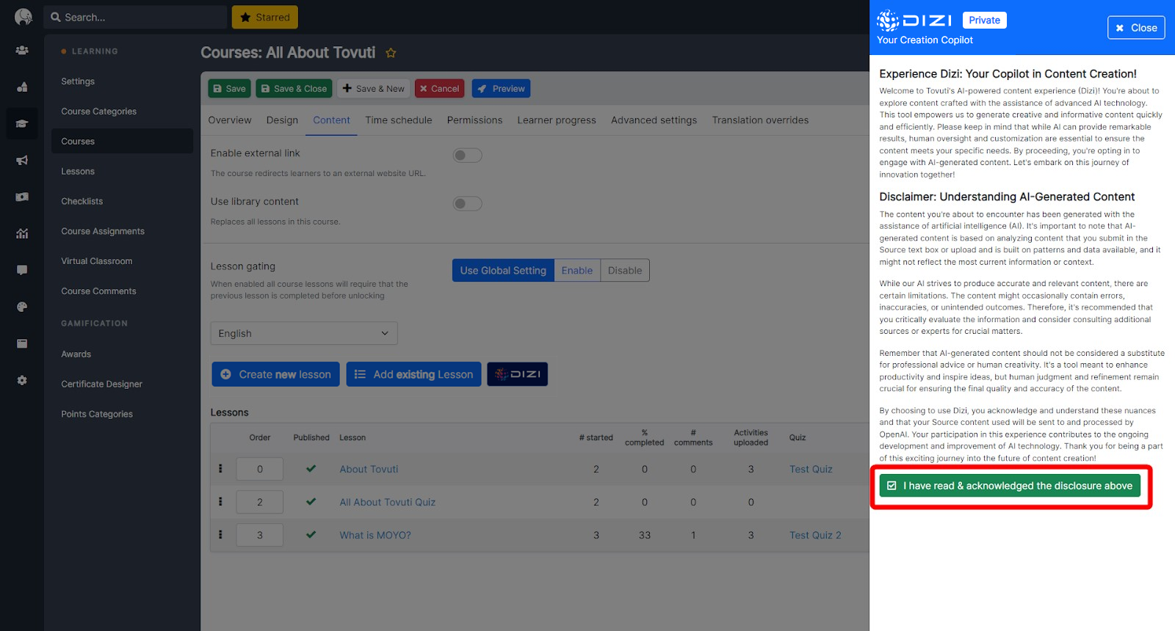Click published checkmark for What is MOYO?
The width and height of the screenshot is (1175, 631).
311,535
